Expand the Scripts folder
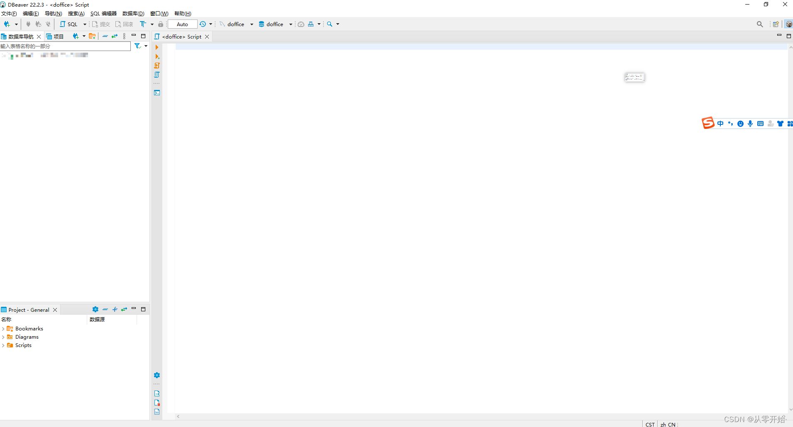This screenshot has width=793, height=427. 3,345
